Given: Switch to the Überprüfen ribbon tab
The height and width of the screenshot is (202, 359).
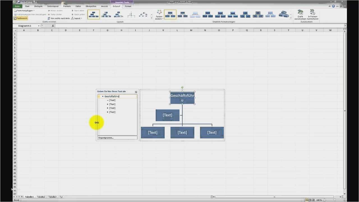Looking at the screenshot, I should (91, 6).
